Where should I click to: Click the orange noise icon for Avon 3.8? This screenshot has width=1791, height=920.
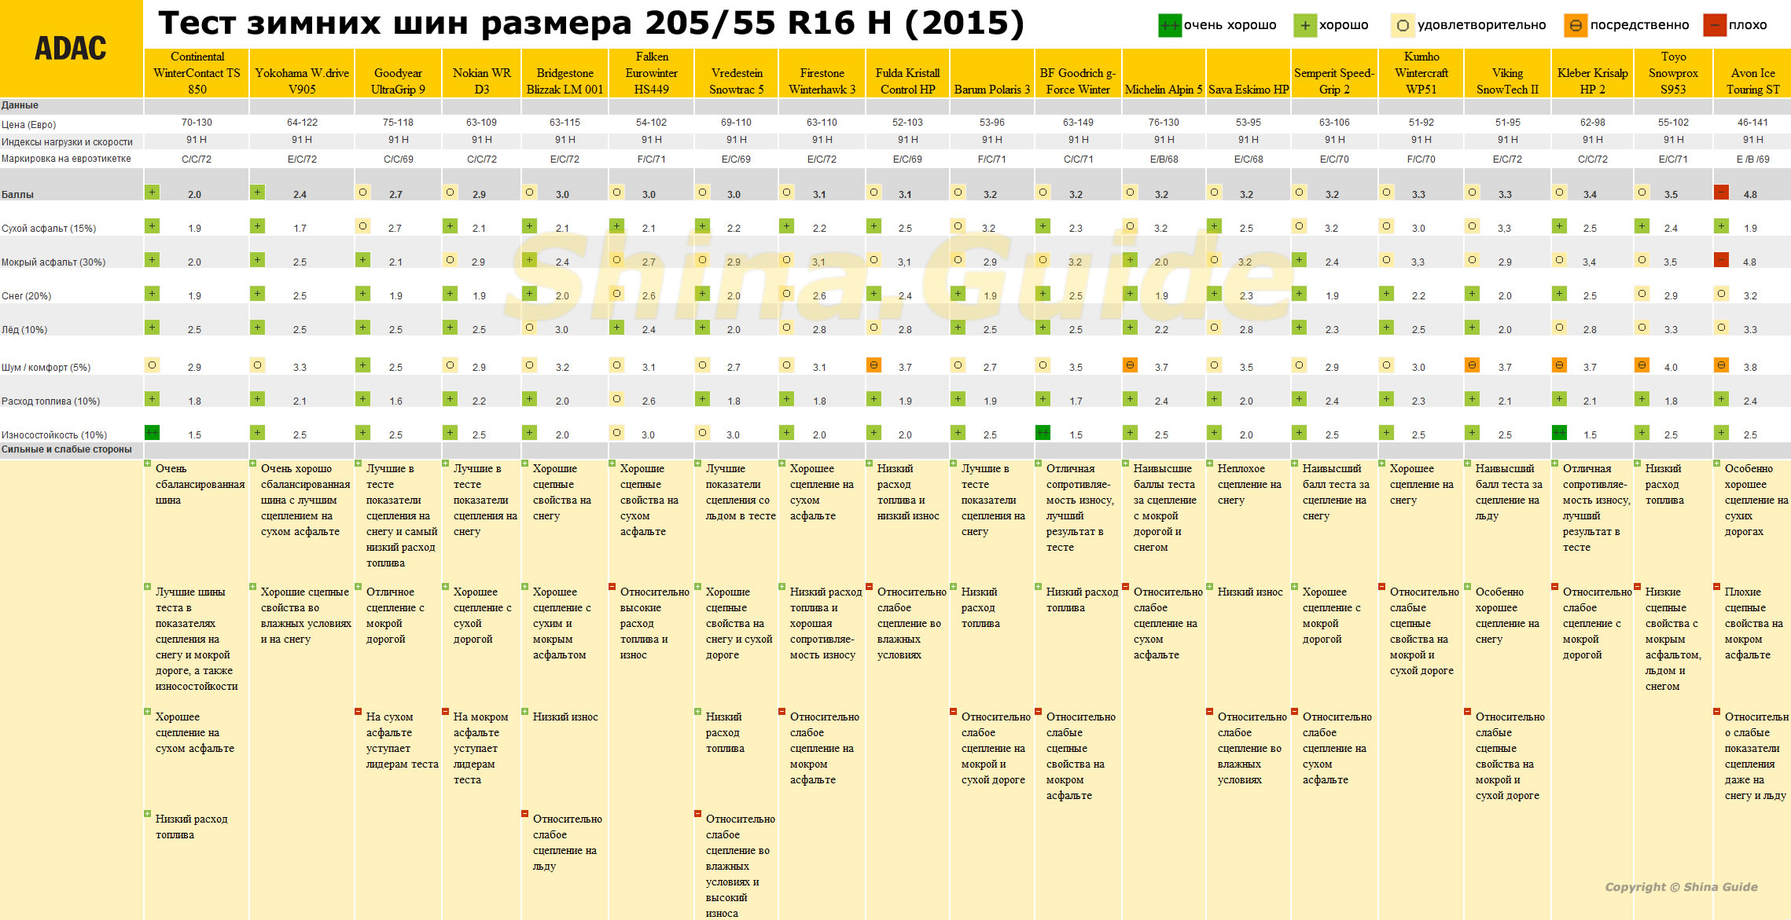[x=1722, y=365]
